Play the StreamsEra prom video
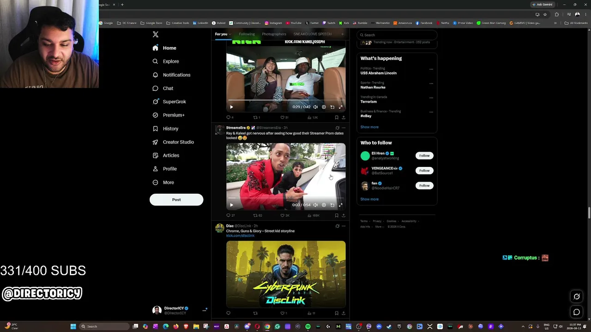 click(x=231, y=205)
